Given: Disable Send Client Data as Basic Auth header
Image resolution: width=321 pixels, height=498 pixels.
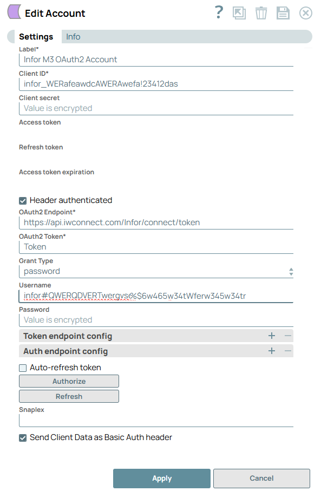Looking at the screenshot, I should click(22, 437).
